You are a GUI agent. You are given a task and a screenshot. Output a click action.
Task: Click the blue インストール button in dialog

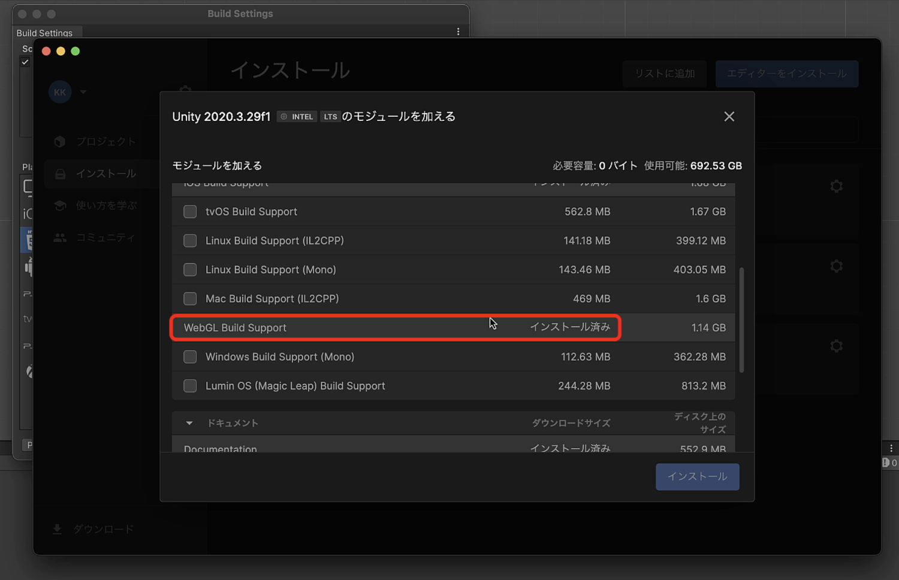[x=697, y=476]
